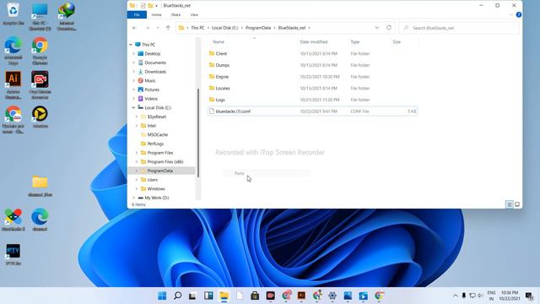Select MSOCache in navigation tree
The width and height of the screenshot is (540, 304).
pyautogui.click(x=158, y=135)
